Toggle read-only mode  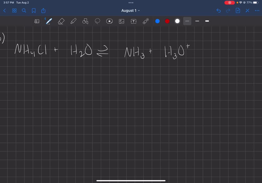pos(37,21)
